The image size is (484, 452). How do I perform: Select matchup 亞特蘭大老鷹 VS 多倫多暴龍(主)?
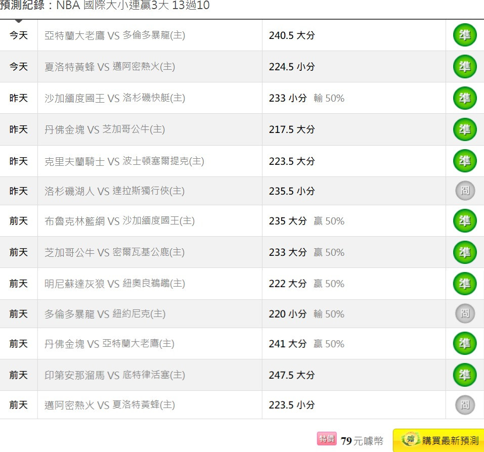pos(115,35)
